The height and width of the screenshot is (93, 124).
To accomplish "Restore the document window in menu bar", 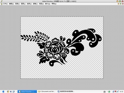I will (x=121, y=4).
